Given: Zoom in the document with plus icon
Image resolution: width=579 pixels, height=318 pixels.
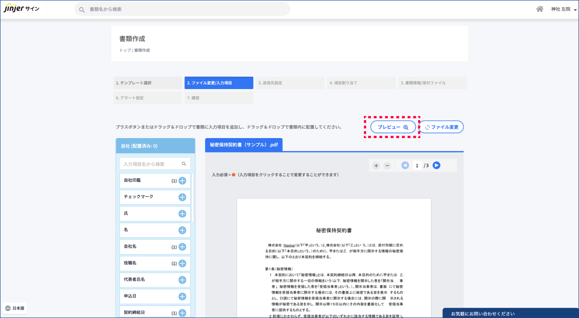Looking at the screenshot, I should point(376,166).
